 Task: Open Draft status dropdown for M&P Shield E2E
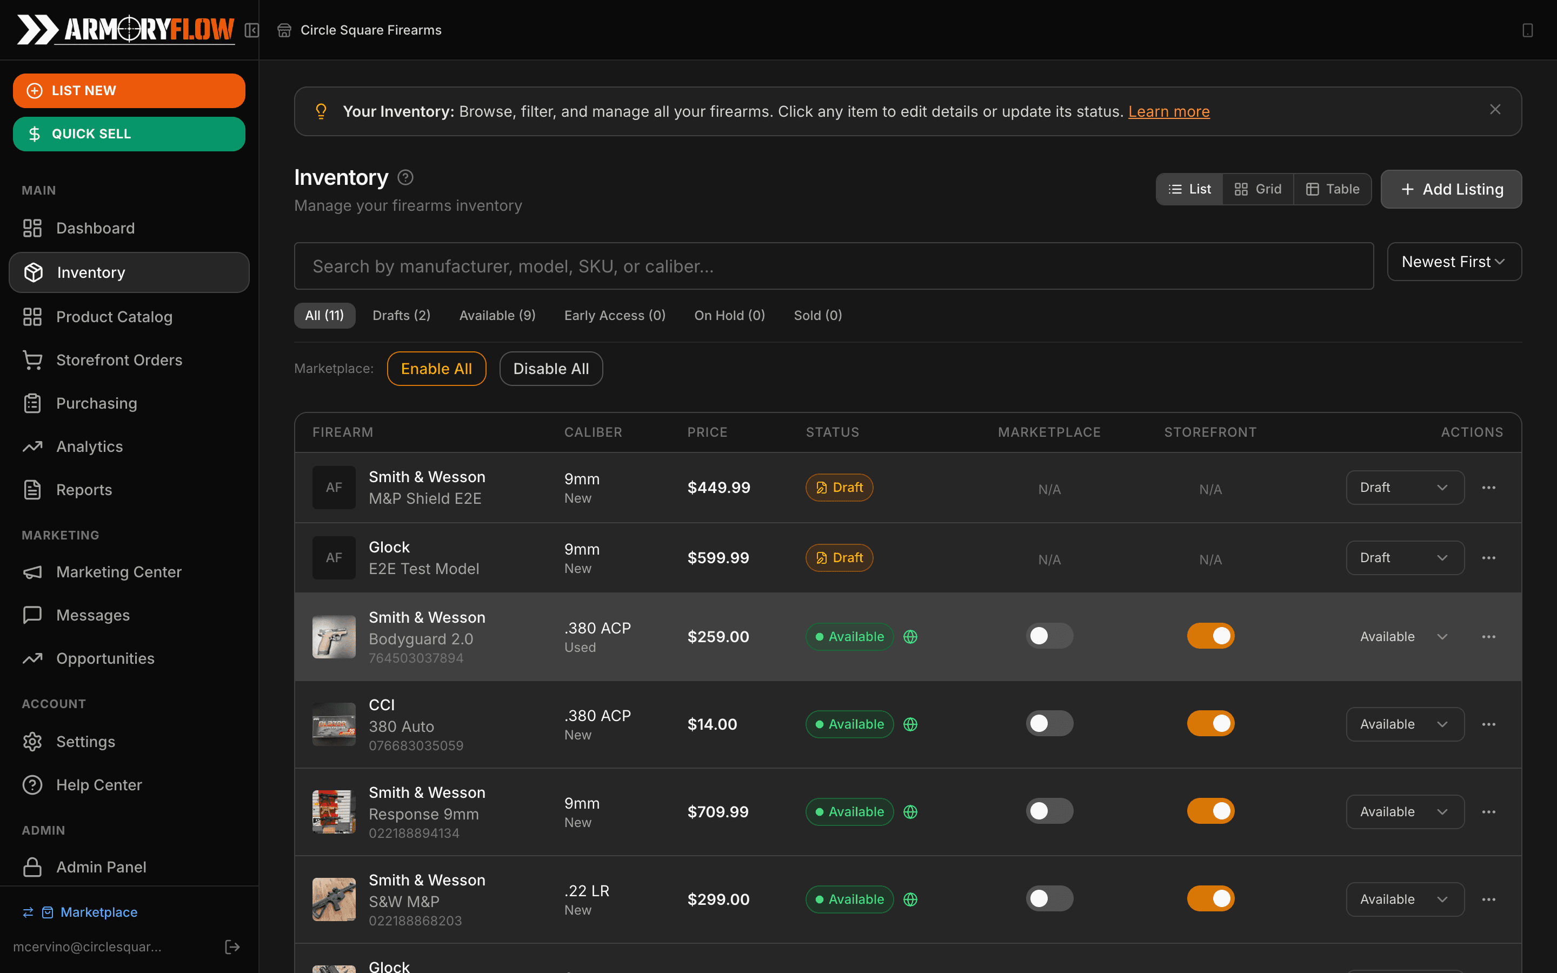tap(1405, 487)
